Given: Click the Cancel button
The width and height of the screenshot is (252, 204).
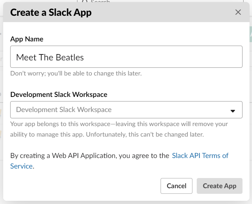Looking at the screenshot, I should point(176,186).
